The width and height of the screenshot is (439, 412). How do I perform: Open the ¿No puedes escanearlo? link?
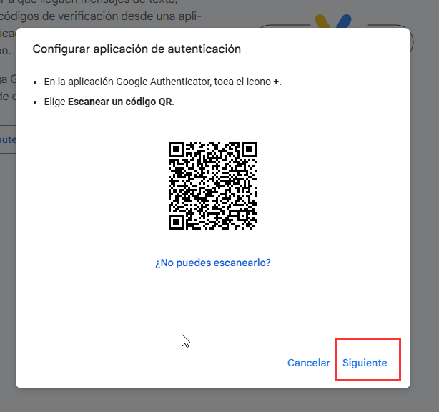(213, 263)
